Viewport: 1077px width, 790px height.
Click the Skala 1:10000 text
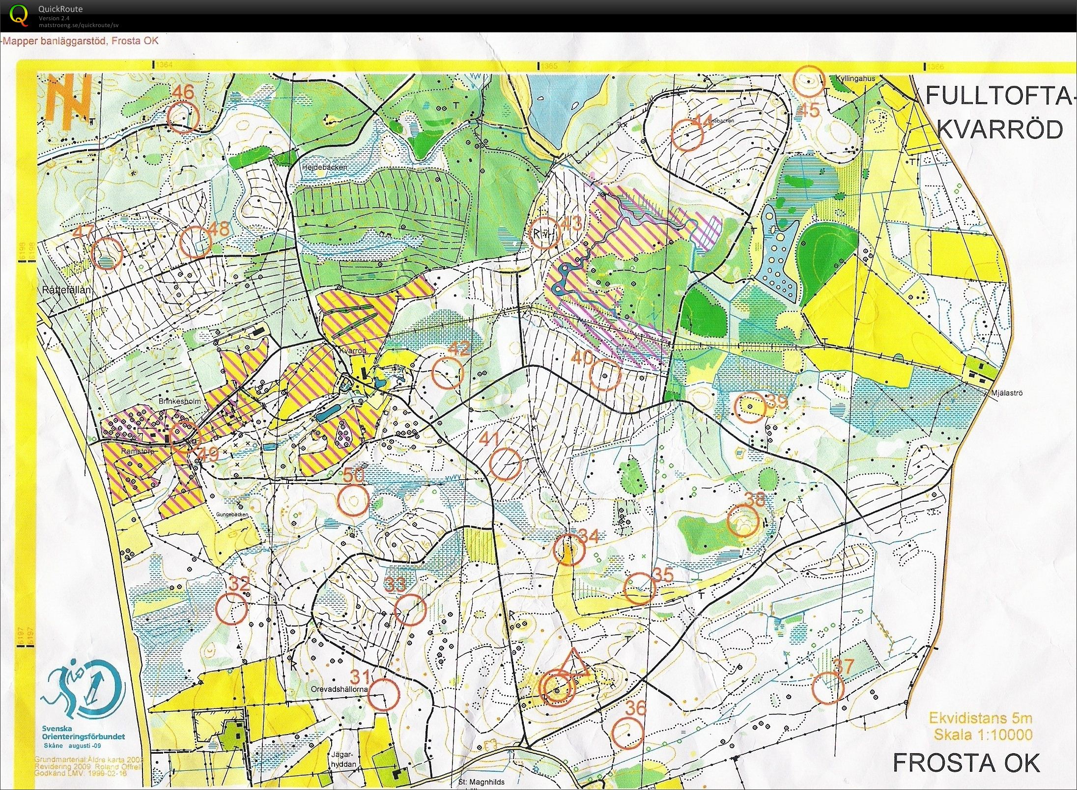coord(983,735)
